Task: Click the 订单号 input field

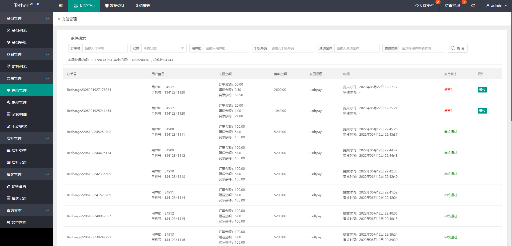Action: click(x=105, y=48)
